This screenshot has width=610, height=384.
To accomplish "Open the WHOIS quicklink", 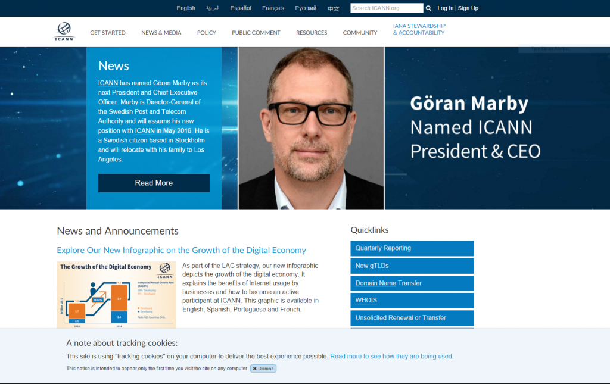I will coord(412,301).
